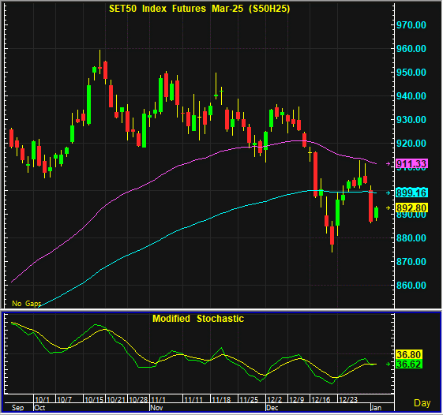Click the 10/7 date label
This screenshot has width=443, height=415.
point(65,399)
